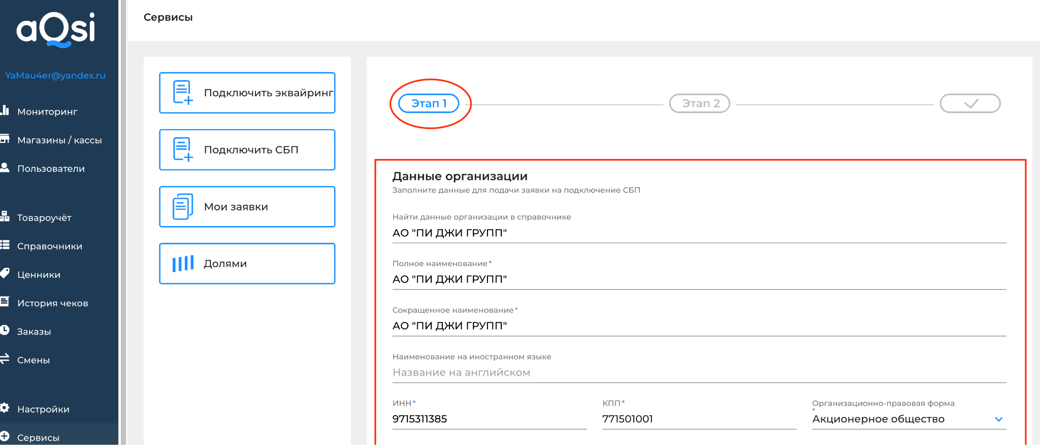The height and width of the screenshot is (445, 1040).
Task: Click the Подключить СБП button
Action: [x=247, y=150]
